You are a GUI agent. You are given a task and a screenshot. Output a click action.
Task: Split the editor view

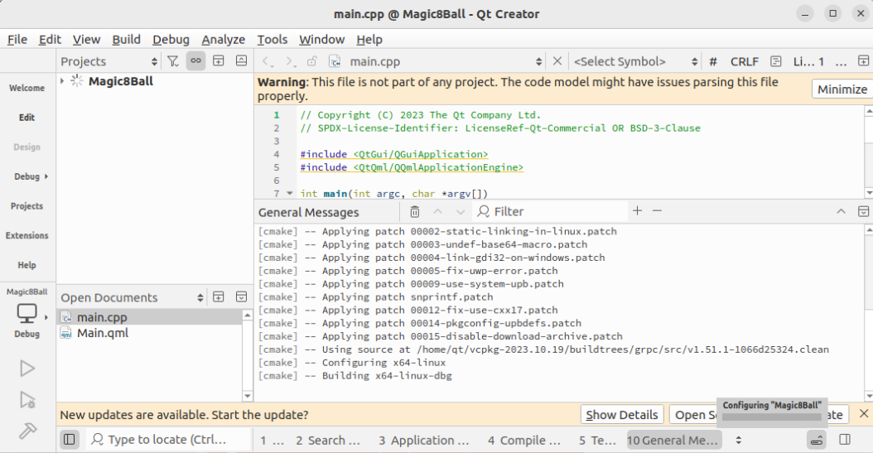pos(863,61)
